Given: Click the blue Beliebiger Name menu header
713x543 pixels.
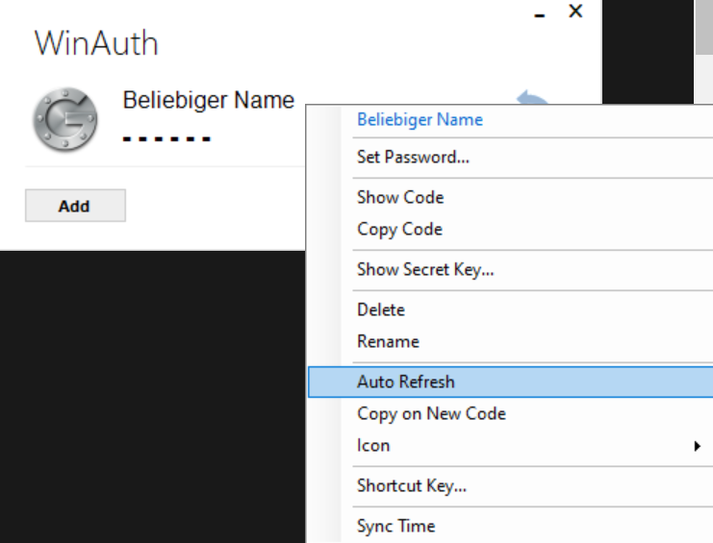Looking at the screenshot, I should (420, 120).
